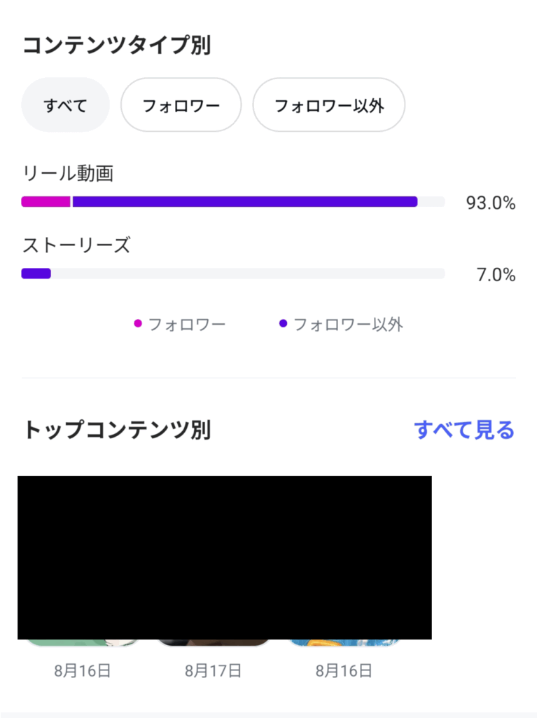Screen dimensions: 537x718
Task: Click the 93.0% reel percentage value
Action: [491, 203]
